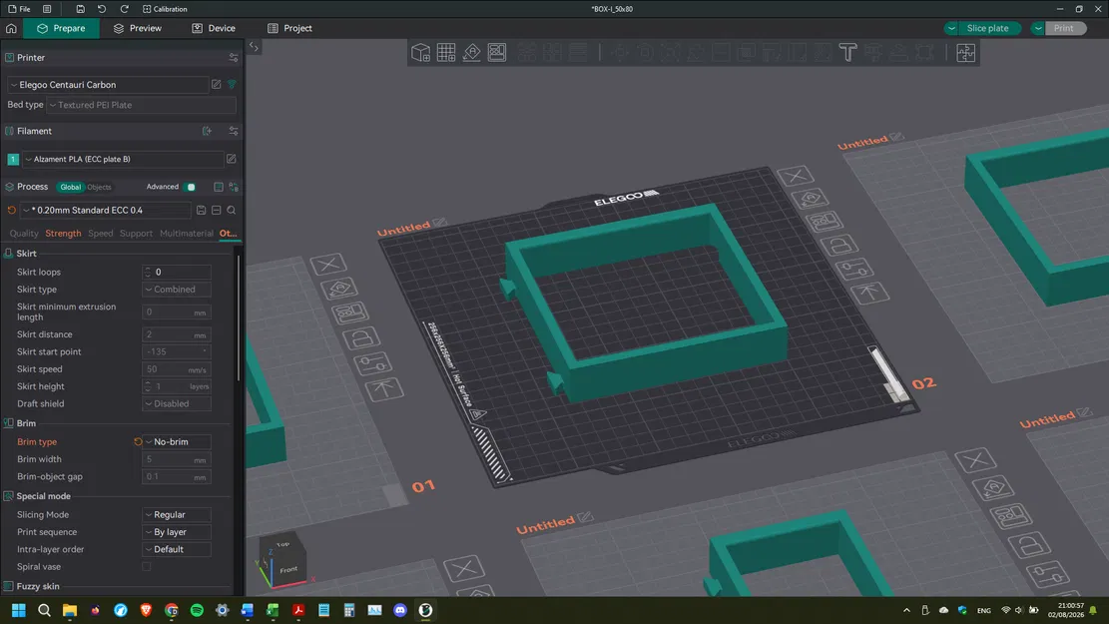Click the Skirt loops input field
Viewport: 1109px width, 624px height.
177,272
